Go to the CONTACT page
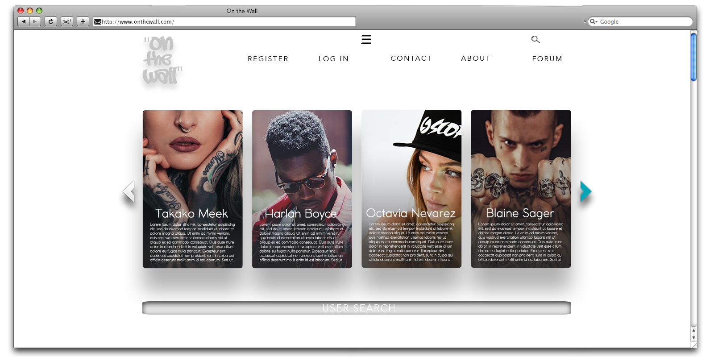The height and width of the screenshot is (357, 714). (411, 58)
